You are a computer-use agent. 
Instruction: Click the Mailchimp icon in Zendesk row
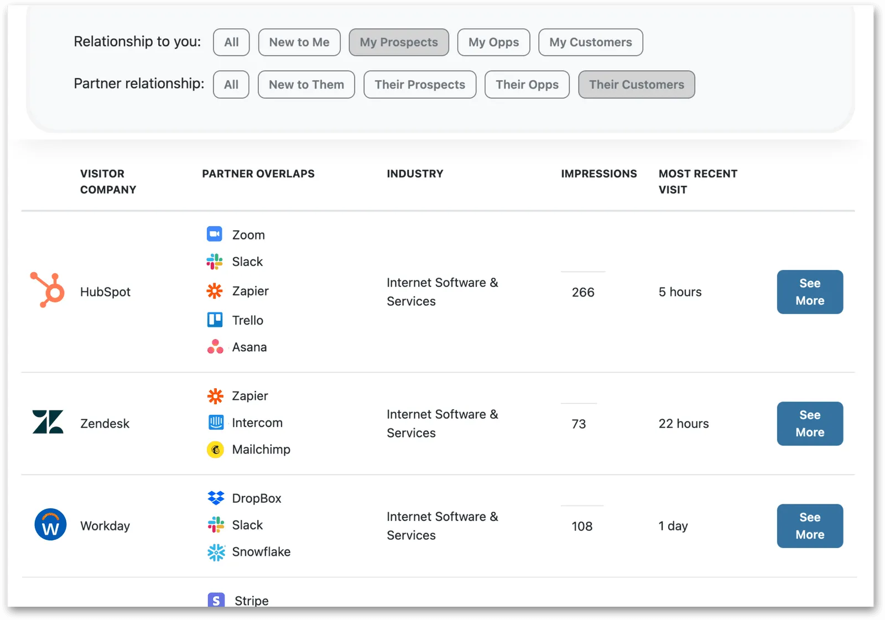tap(215, 450)
